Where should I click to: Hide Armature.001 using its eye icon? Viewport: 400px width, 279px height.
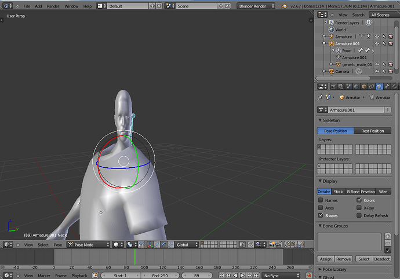pyautogui.click(x=377, y=43)
